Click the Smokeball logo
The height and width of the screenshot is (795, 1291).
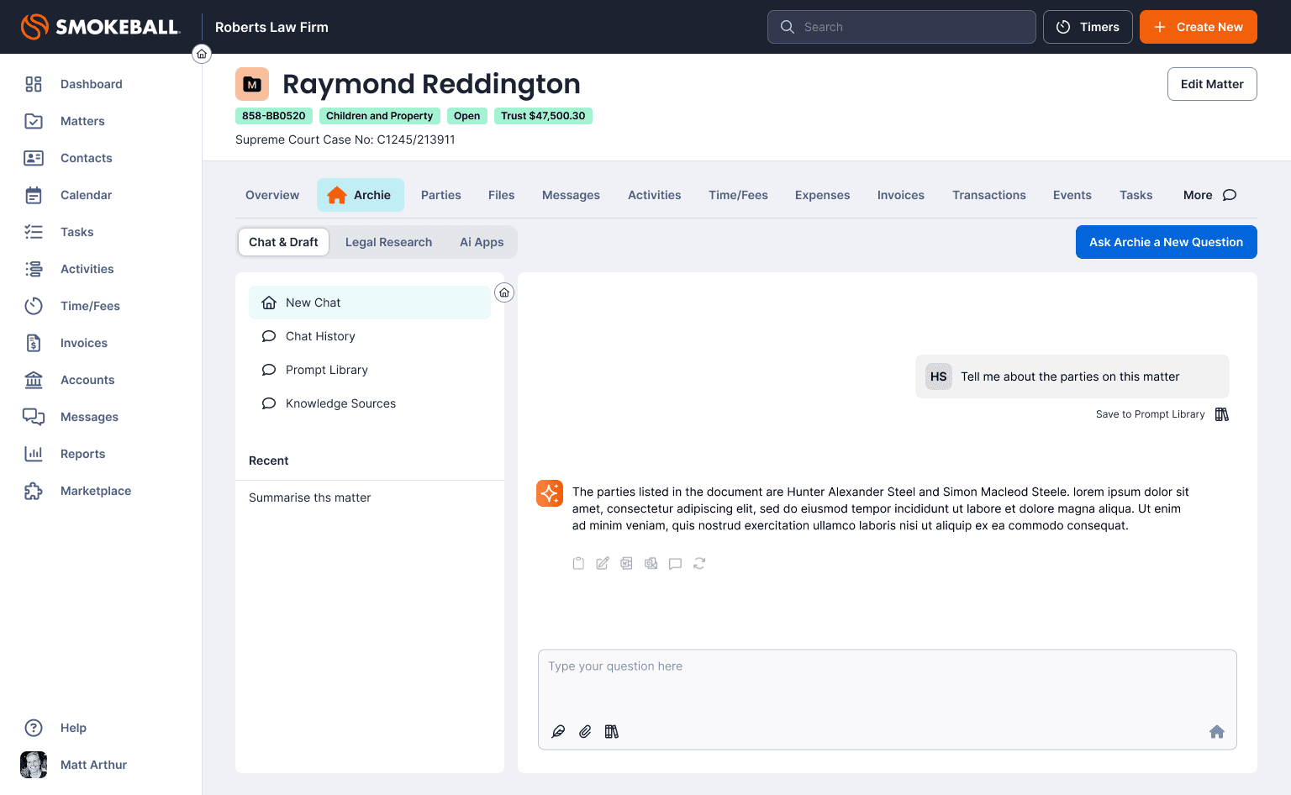[x=100, y=27]
